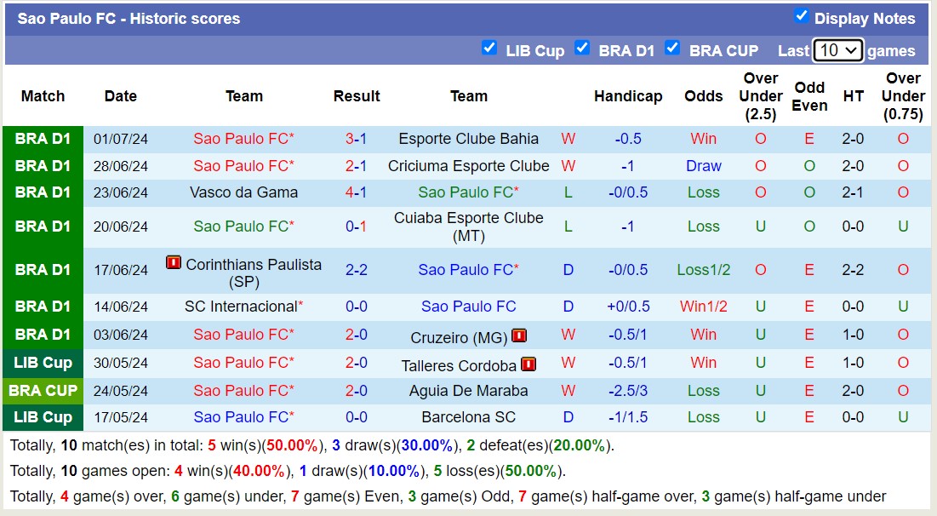The width and height of the screenshot is (937, 516).
Task: Open the Last games count dropdown
Action: click(837, 50)
